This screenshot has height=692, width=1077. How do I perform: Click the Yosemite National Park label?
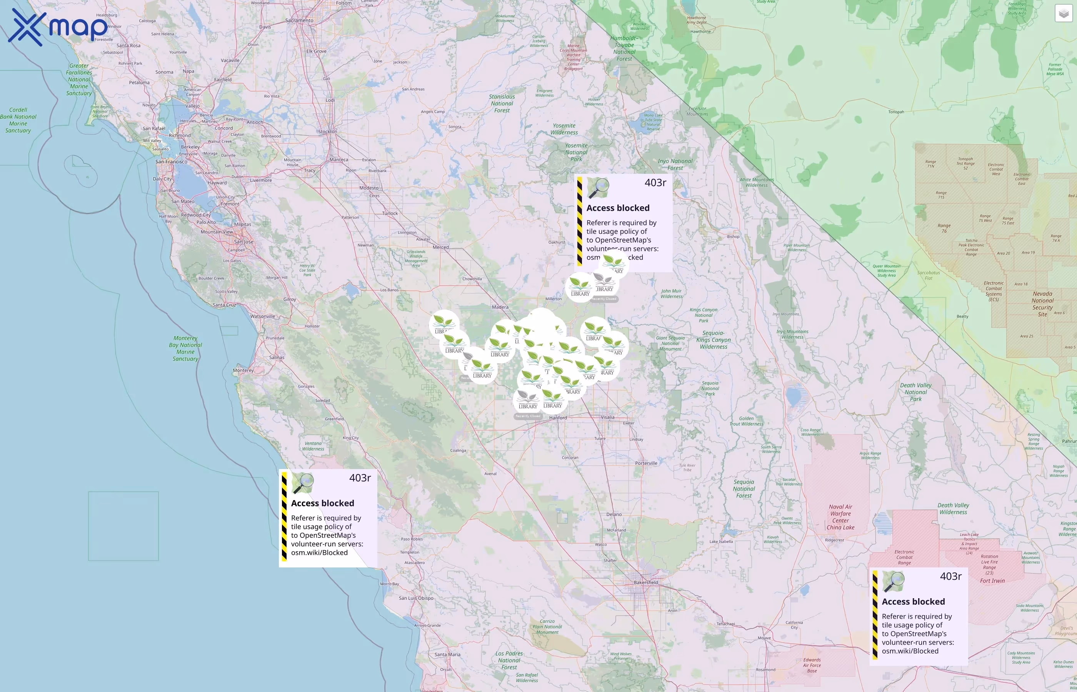click(576, 152)
